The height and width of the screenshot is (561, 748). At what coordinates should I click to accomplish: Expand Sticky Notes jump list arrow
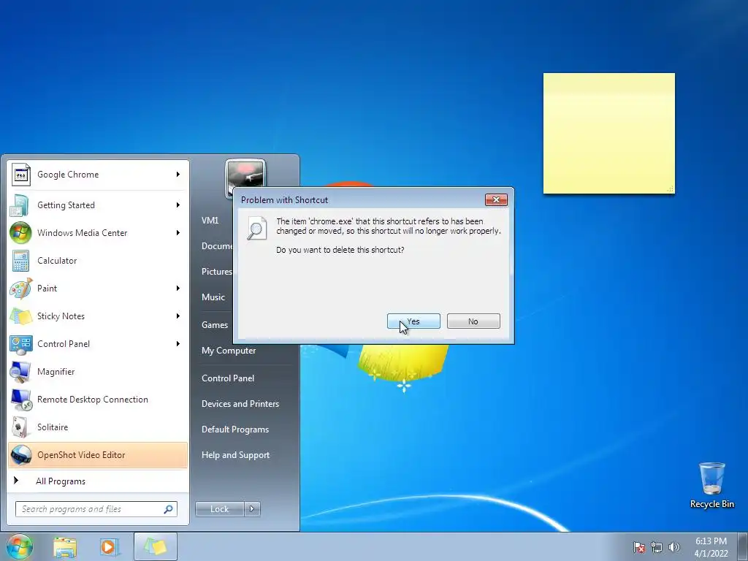pyautogui.click(x=178, y=316)
